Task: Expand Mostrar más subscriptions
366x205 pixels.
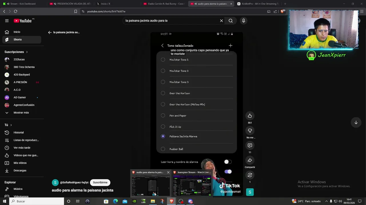Action: (x=22, y=113)
